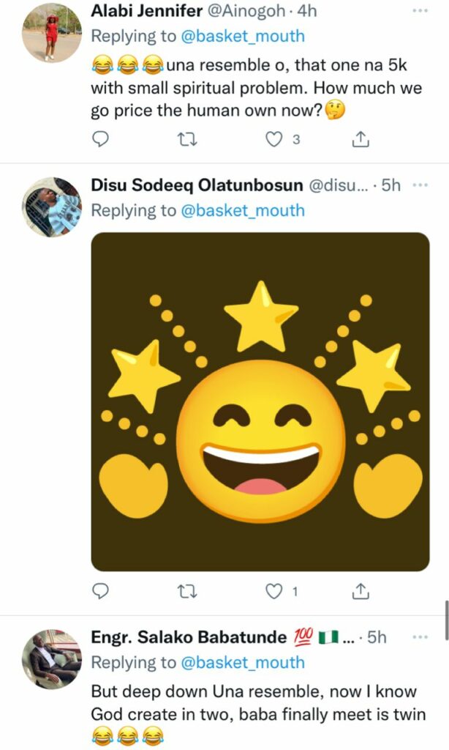Open Alabi Jennifer's profile picture

click(52, 34)
